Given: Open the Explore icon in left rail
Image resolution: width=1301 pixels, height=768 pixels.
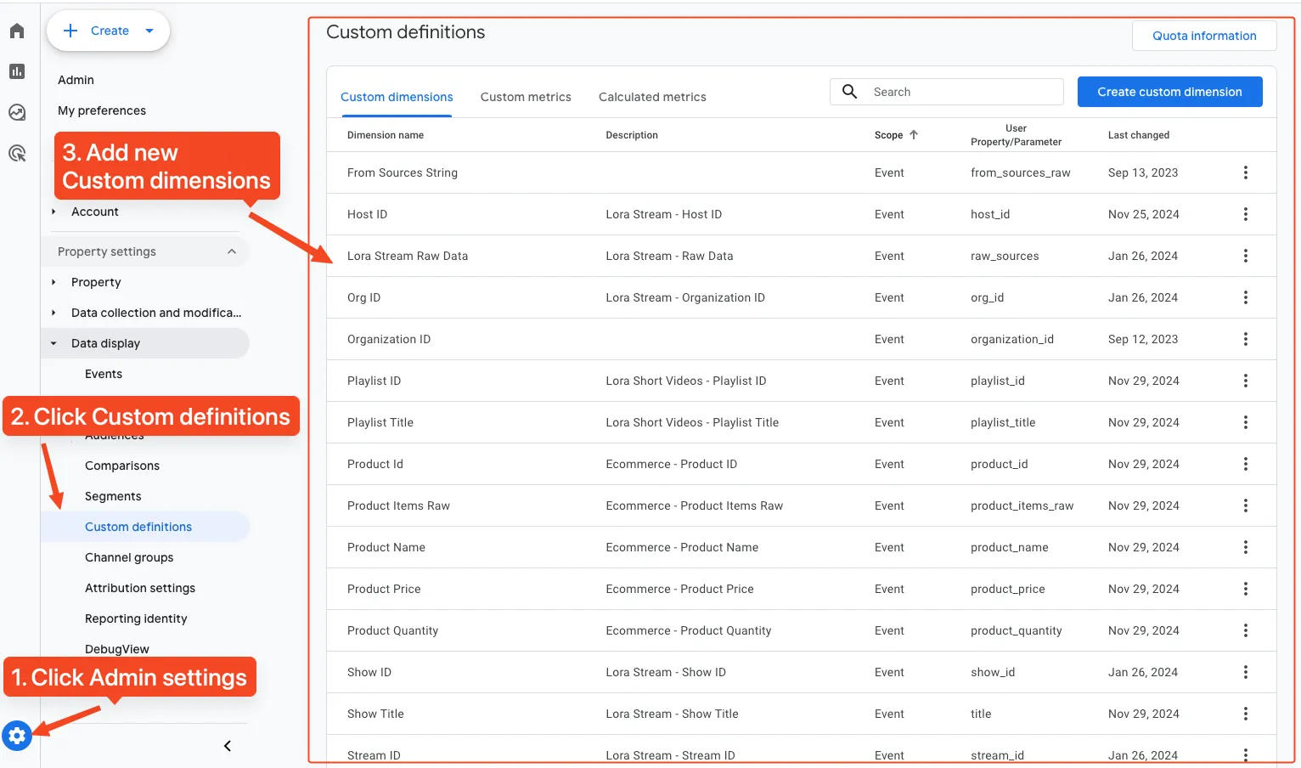Looking at the screenshot, I should point(17,112).
